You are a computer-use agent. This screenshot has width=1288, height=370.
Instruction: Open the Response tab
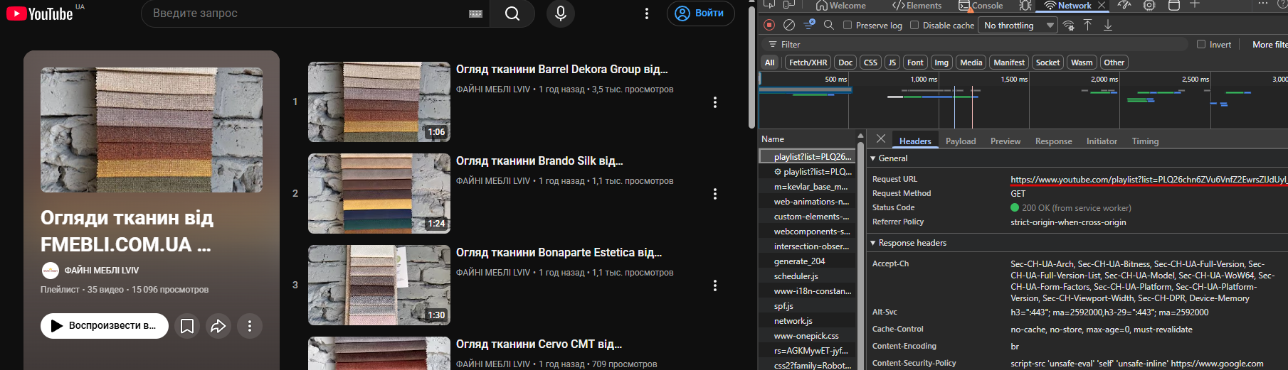[x=1054, y=141]
